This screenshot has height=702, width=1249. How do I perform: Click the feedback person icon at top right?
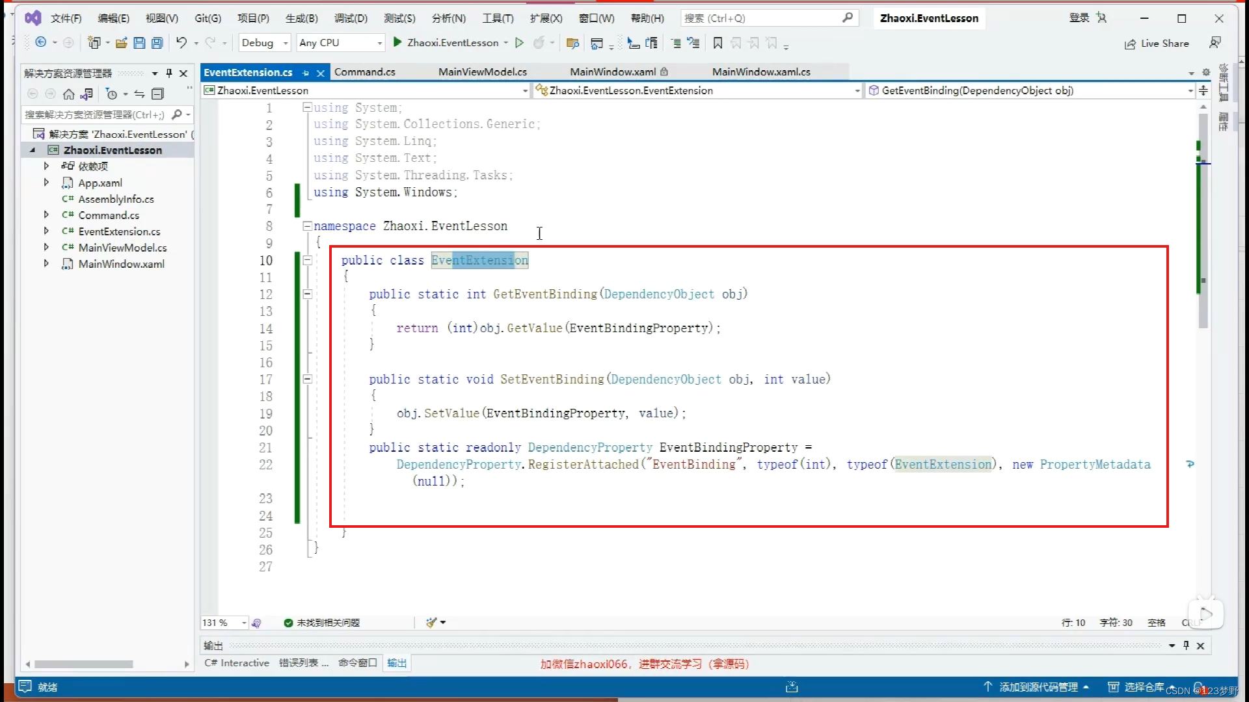(x=1215, y=43)
